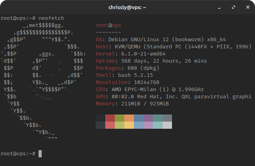
Task: Click the light gray color block, bottom row
Action: 167,125
